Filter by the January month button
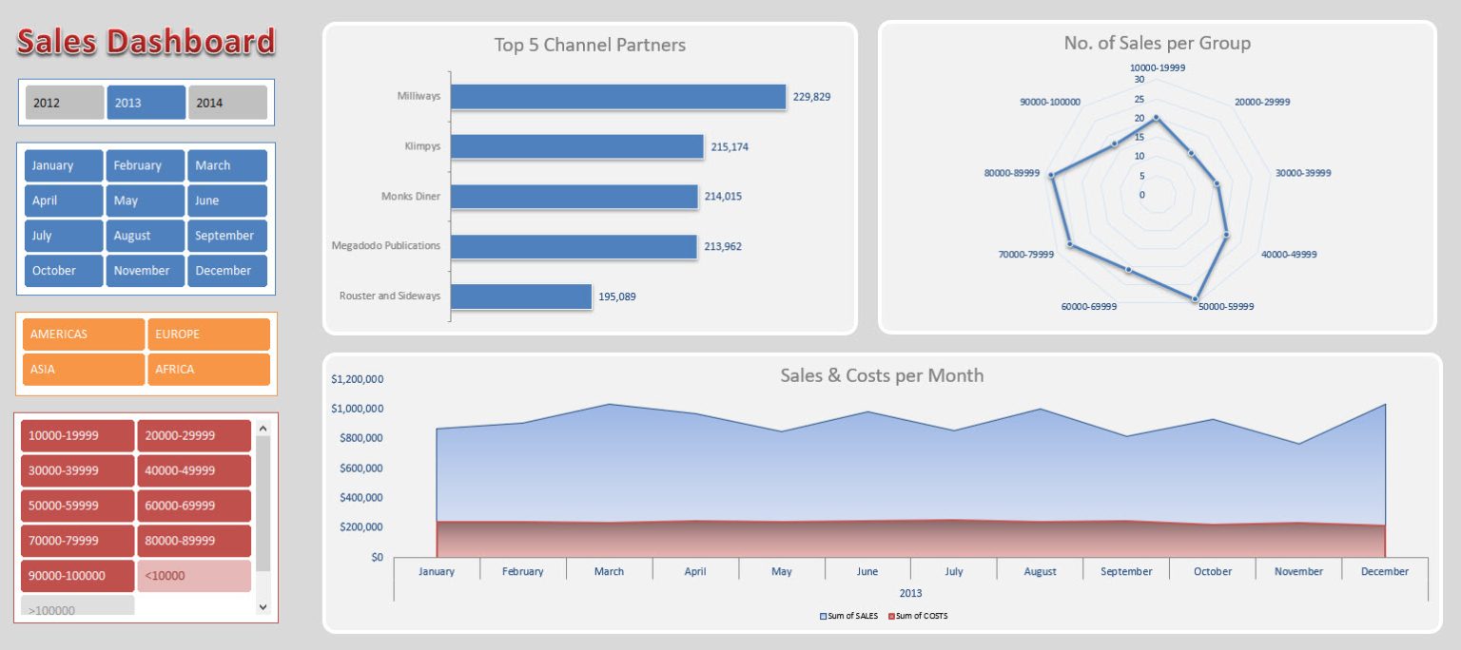This screenshot has width=1461, height=650. pyautogui.click(x=64, y=165)
